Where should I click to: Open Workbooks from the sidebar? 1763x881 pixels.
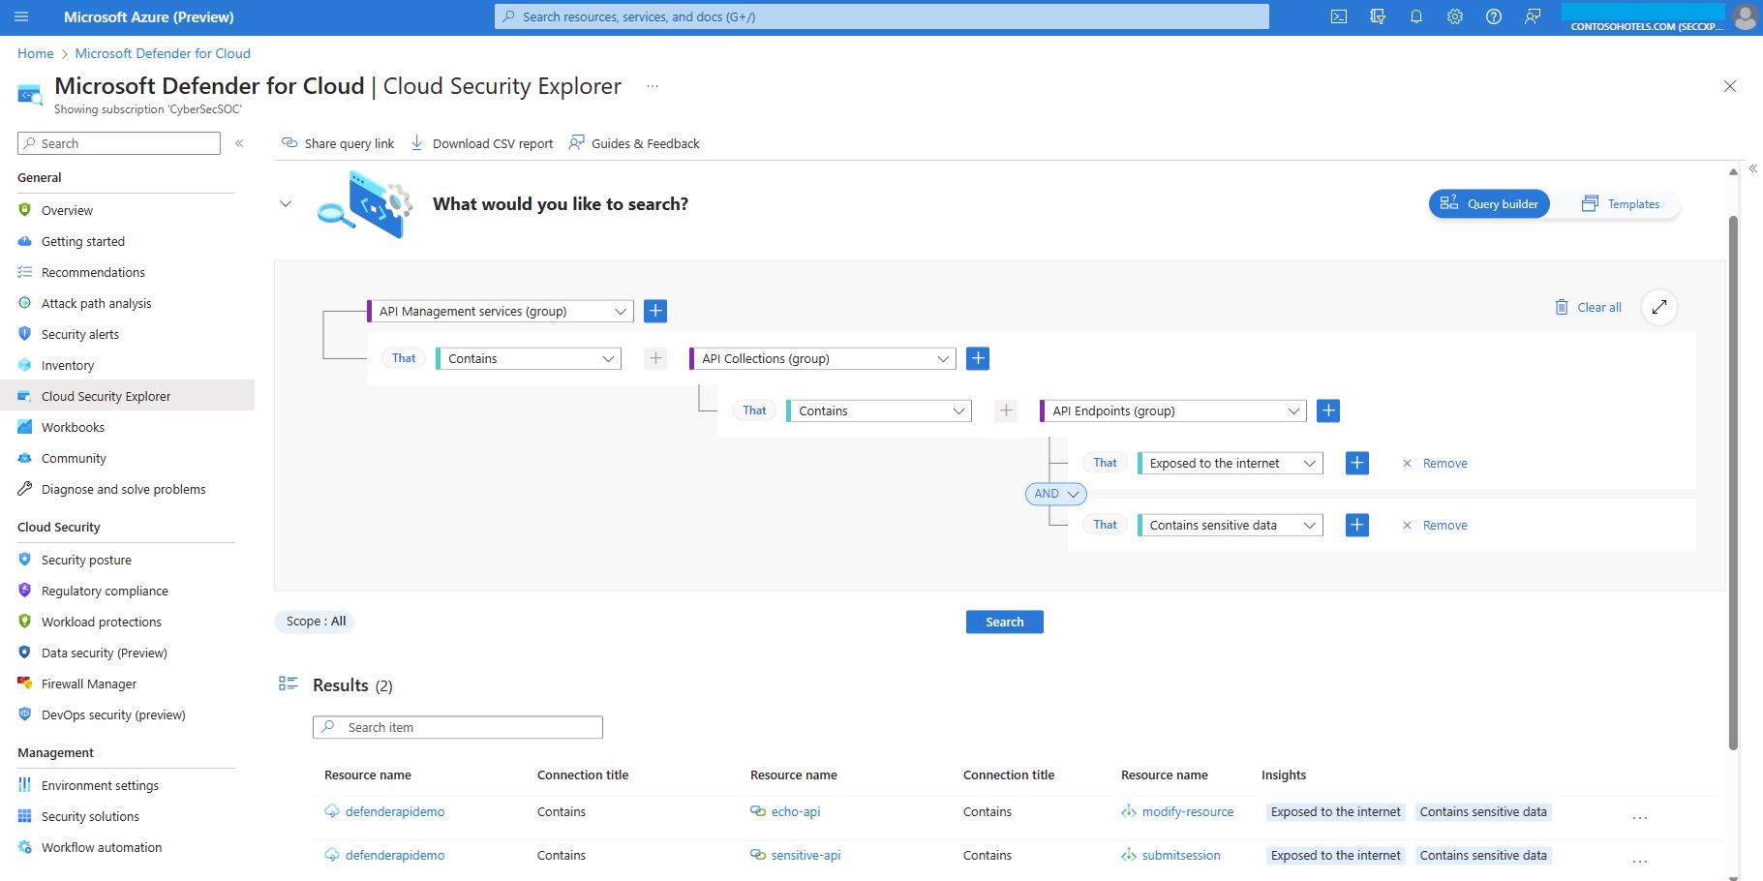click(x=73, y=427)
